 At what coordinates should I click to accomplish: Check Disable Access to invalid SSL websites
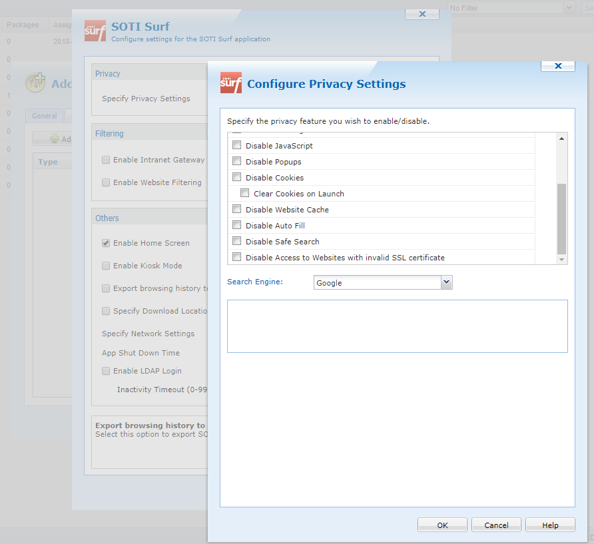coord(236,258)
